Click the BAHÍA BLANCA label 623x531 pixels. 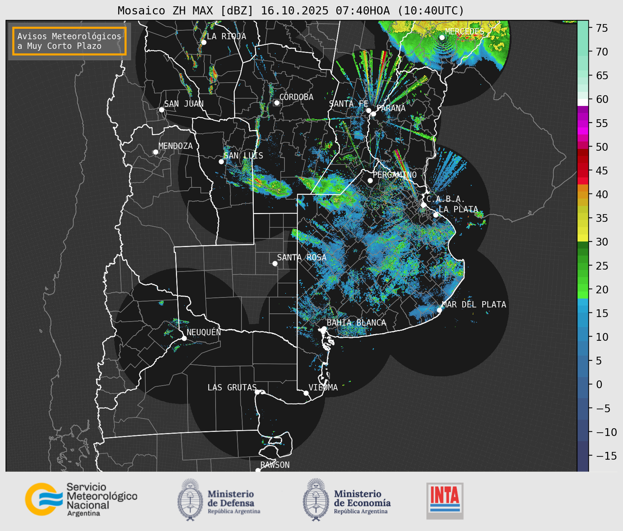tap(356, 323)
